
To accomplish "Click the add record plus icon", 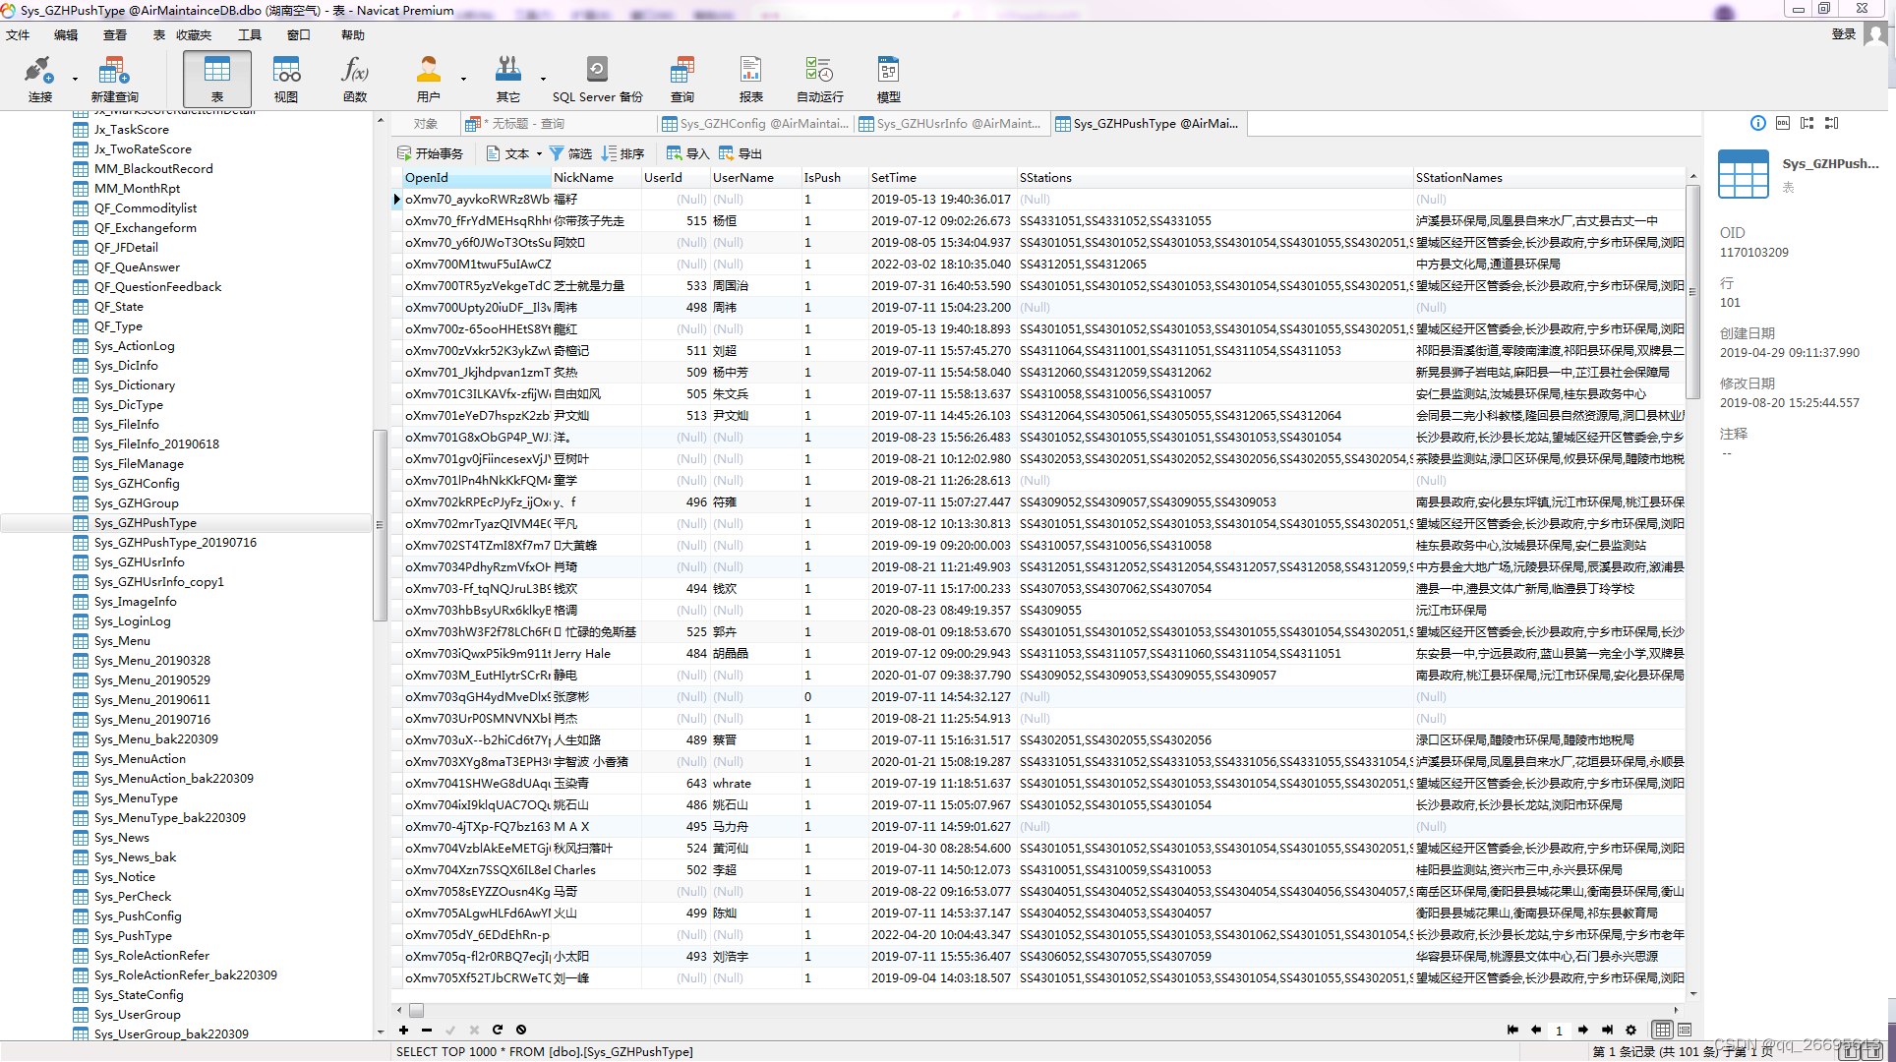I will pos(403,1030).
